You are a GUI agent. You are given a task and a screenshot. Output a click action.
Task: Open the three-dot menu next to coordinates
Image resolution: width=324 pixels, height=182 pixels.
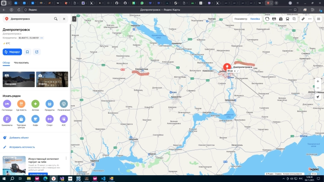point(42,38)
